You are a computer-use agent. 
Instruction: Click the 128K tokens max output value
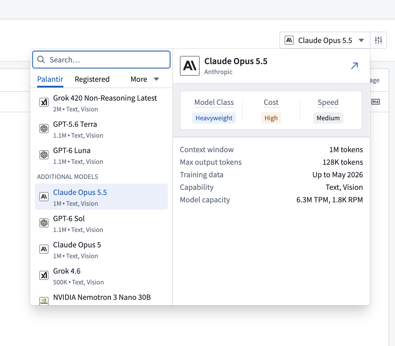click(343, 162)
